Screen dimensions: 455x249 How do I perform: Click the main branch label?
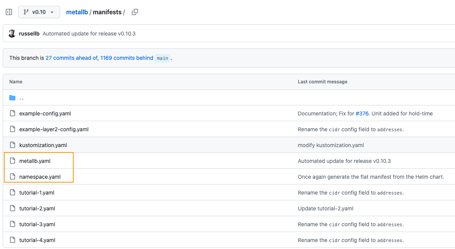point(162,58)
